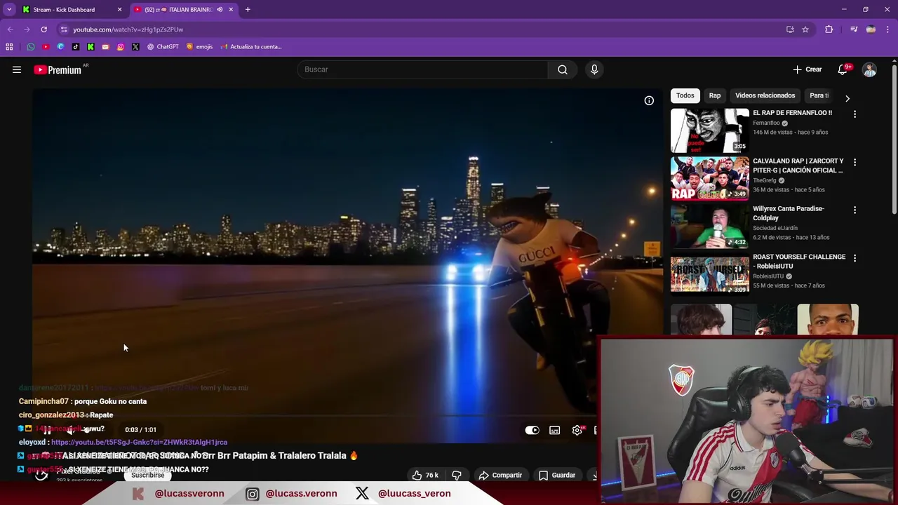Click the 0:03 / 1:01 time display
The width and height of the screenshot is (898, 505).
(140, 430)
